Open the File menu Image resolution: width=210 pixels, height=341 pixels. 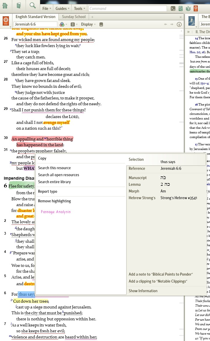pyautogui.click(x=47, y=8)
